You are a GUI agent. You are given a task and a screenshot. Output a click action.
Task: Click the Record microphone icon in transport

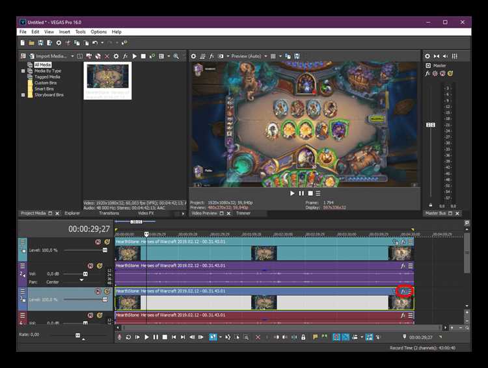(119, 337)
